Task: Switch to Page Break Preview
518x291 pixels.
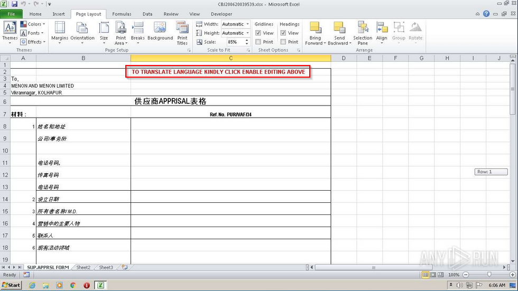Action: pos(440,275)
